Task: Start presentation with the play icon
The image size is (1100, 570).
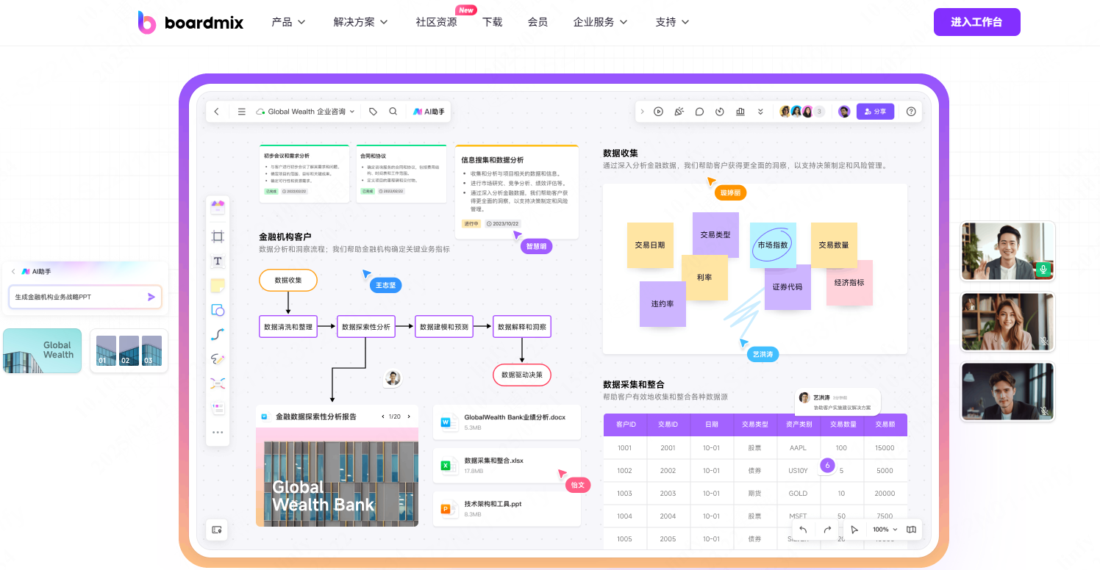Action: pos(659,112)
